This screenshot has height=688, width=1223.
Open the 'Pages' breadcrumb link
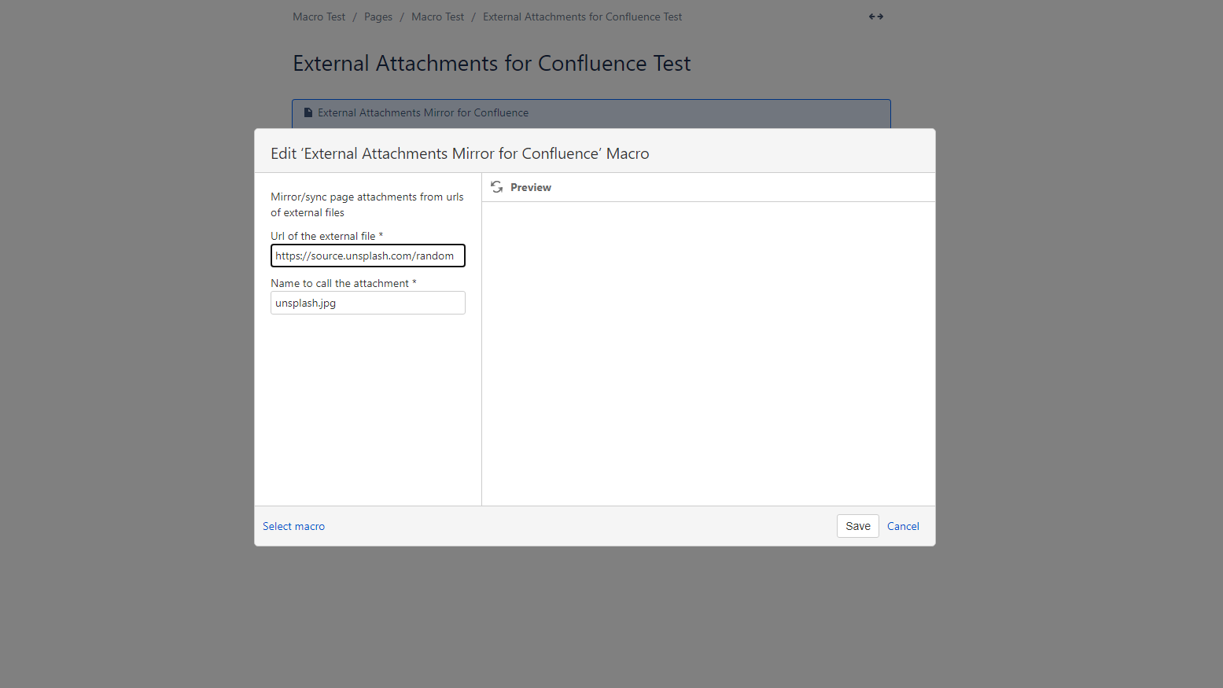[x=378, y=17]
